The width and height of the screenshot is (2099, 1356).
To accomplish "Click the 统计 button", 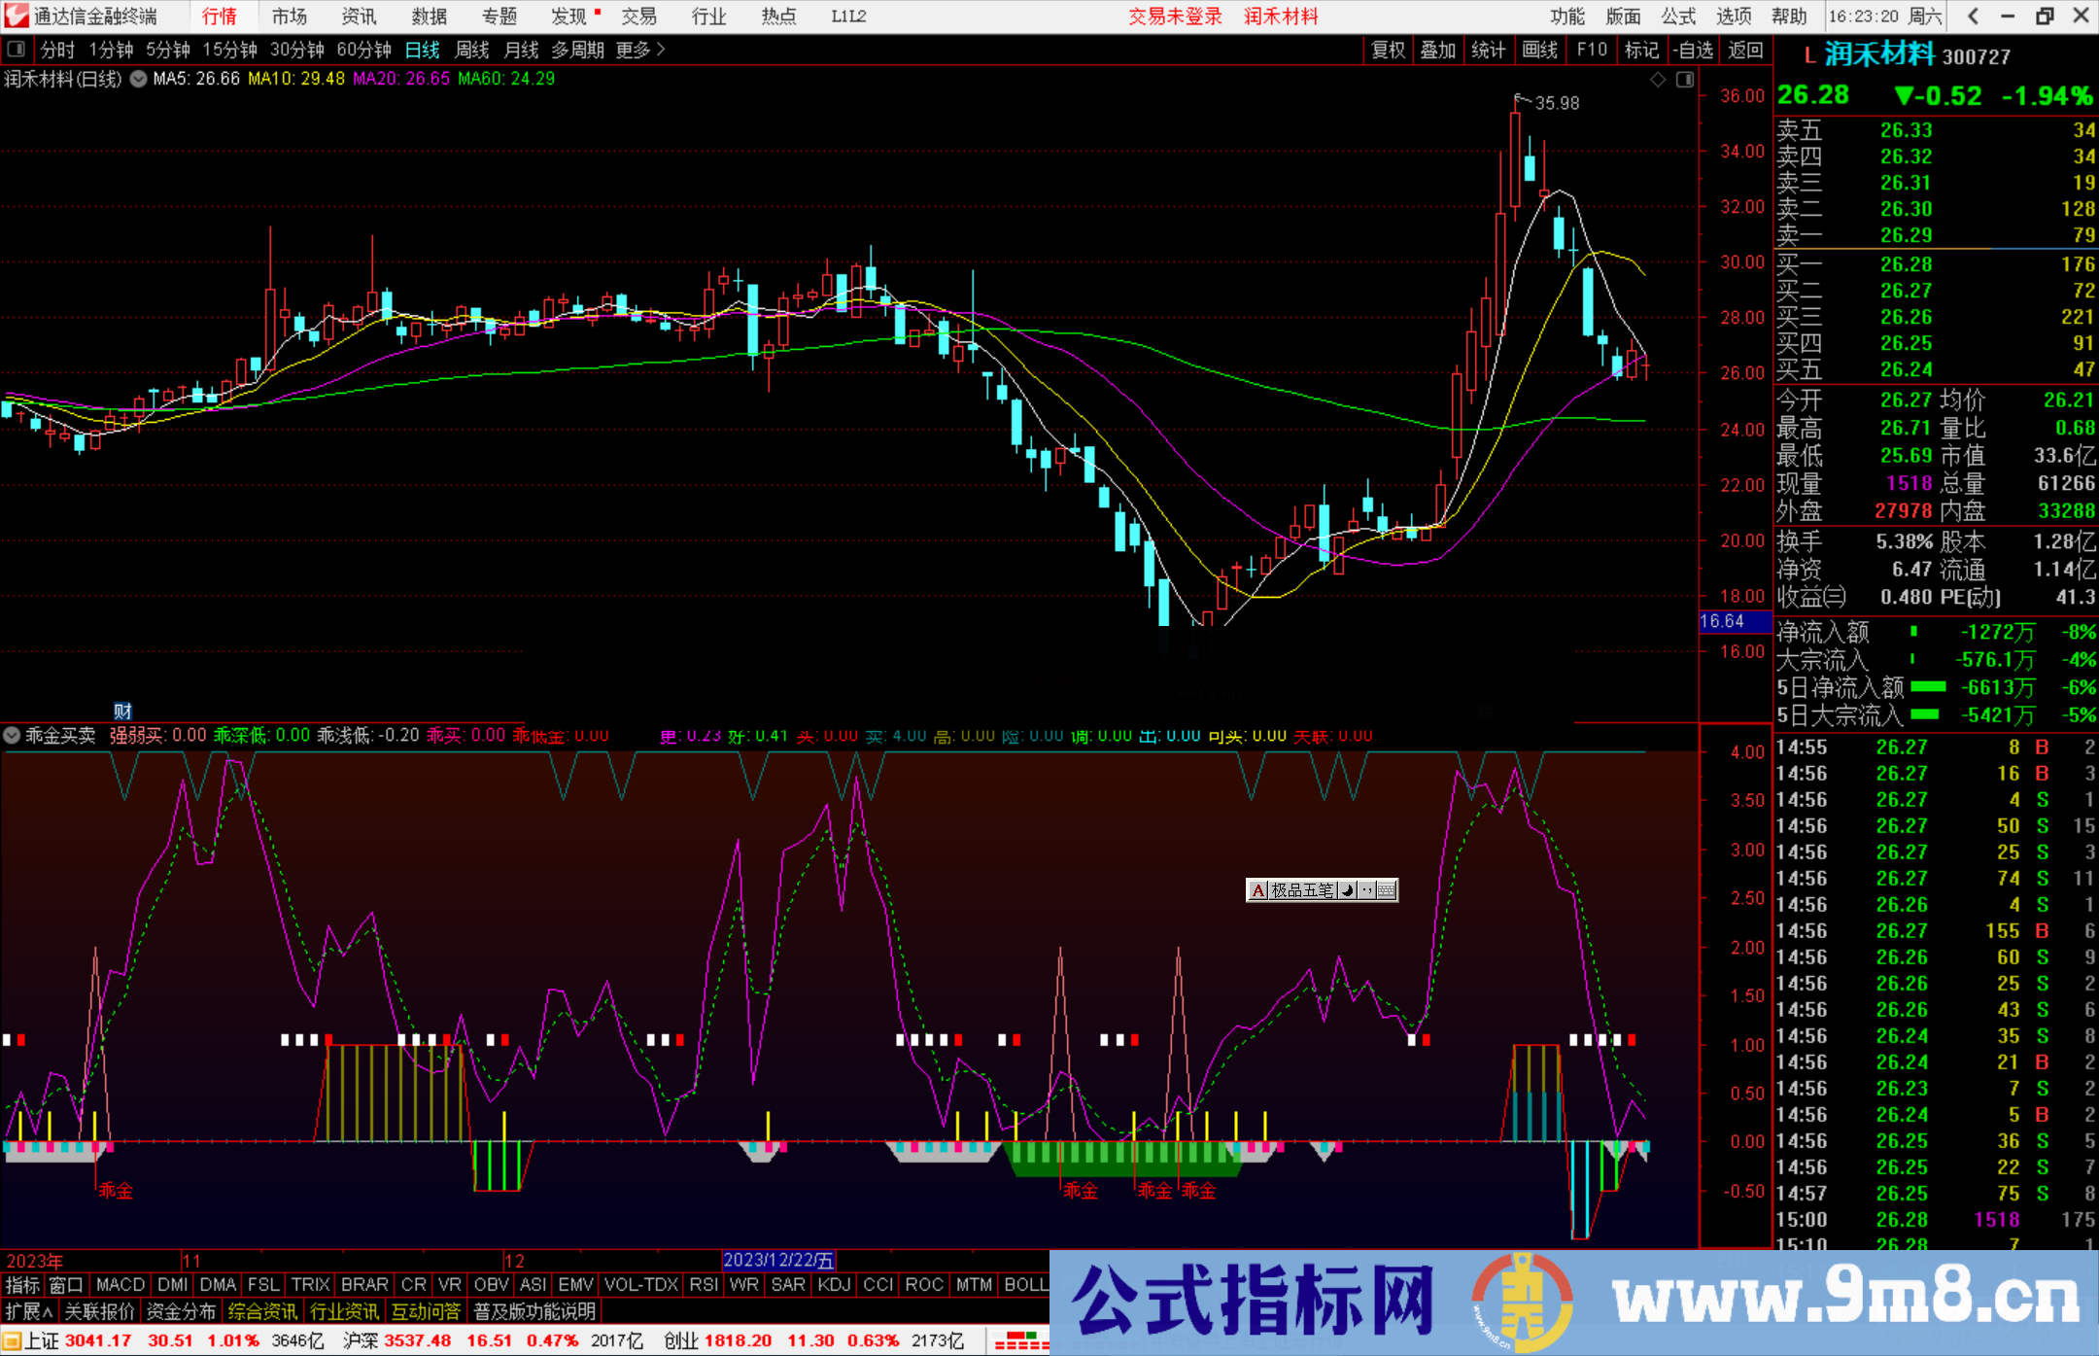I will tap(1489, 50).
